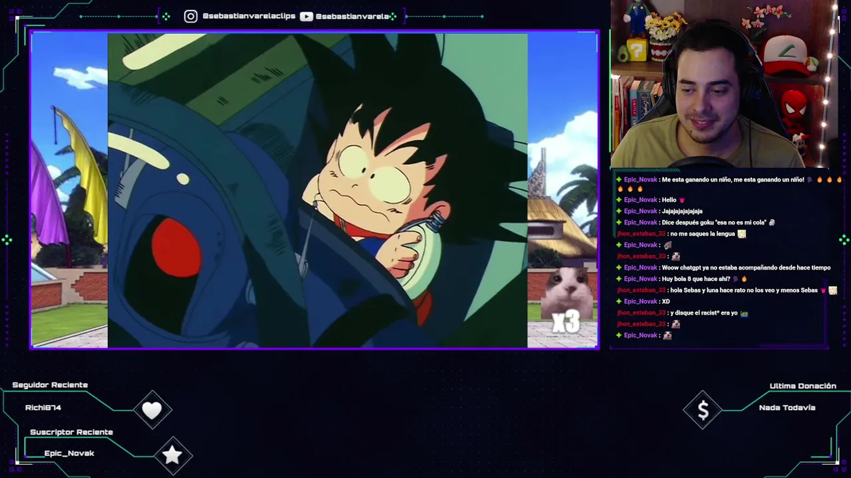The width and height of the screenshot is (851, 478).
Task: Click chat message 'Hello' from Epic_Novak
Action: [650, 200]
